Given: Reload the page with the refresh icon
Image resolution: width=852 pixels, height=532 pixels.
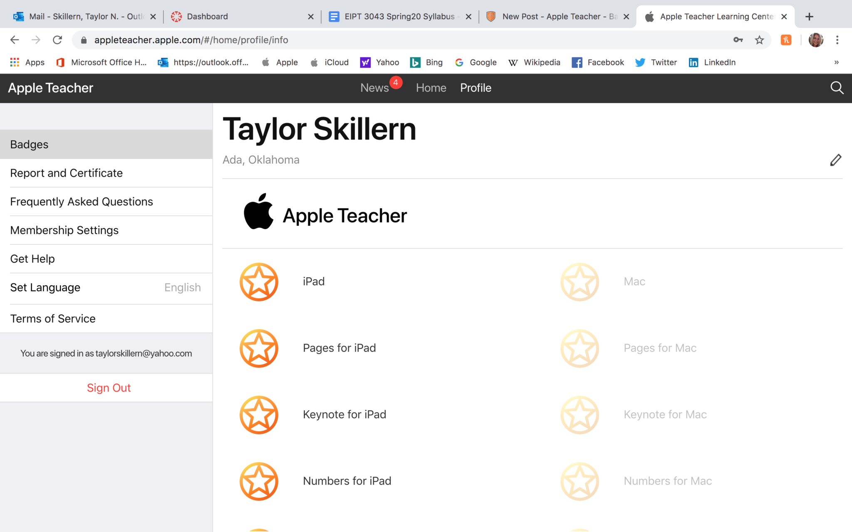Looking at the screenshot, I should click(x=57, y=40).
